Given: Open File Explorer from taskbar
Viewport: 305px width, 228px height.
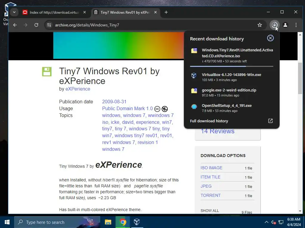Looking at the screenshot, I should (x=108, y=222).
